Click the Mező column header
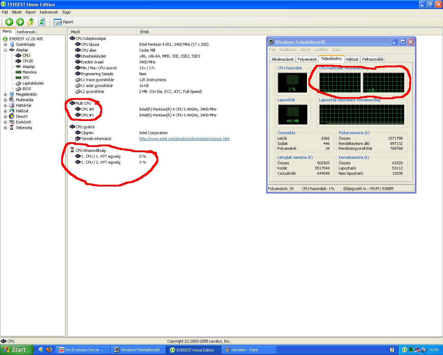Image resolution: width=443 pixels, height=355 pixels. [x=102, y=32]
